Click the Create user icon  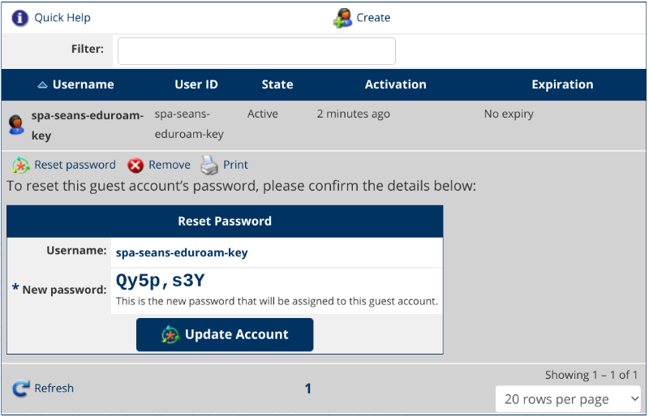coord(342,18)
